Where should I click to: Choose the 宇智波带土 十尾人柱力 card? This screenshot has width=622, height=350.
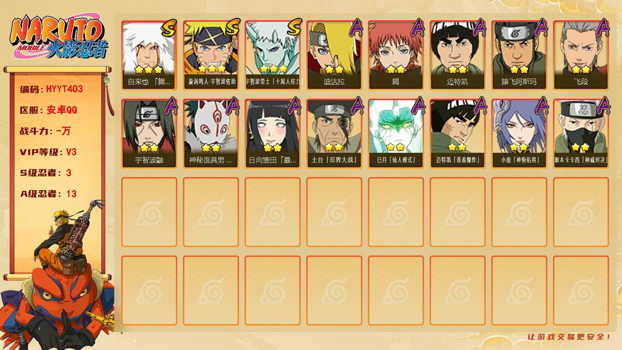tap(272, 55)
